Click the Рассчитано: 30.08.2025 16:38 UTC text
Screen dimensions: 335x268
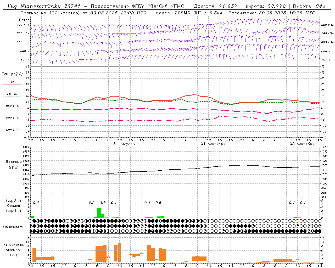click(272, 13)
